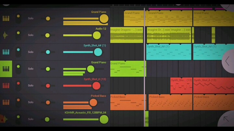Image resolution: width=234 pixels, height=131 pixels.
Task: Click the 'Synth_Shot_A (13)' track name label
Action: pyautogui.click(x=95, y=79)
